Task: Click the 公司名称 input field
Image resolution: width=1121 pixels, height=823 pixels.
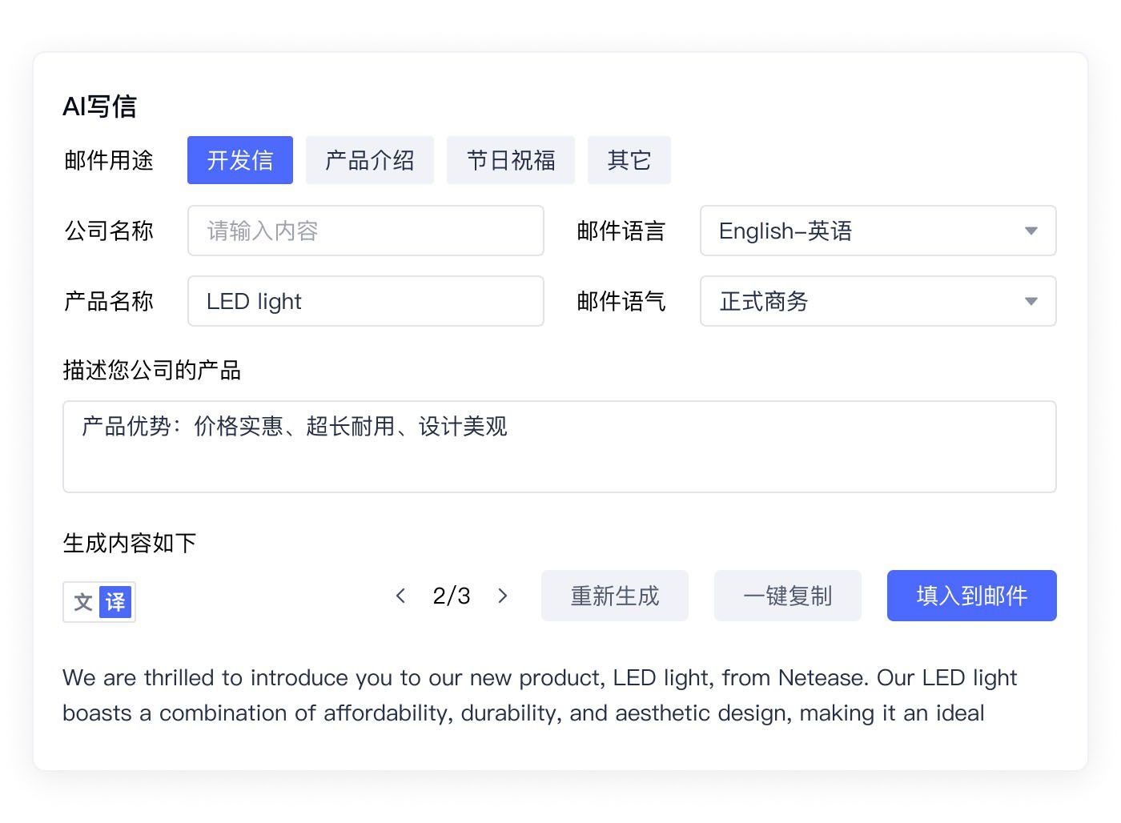Action: coord(365,231)
